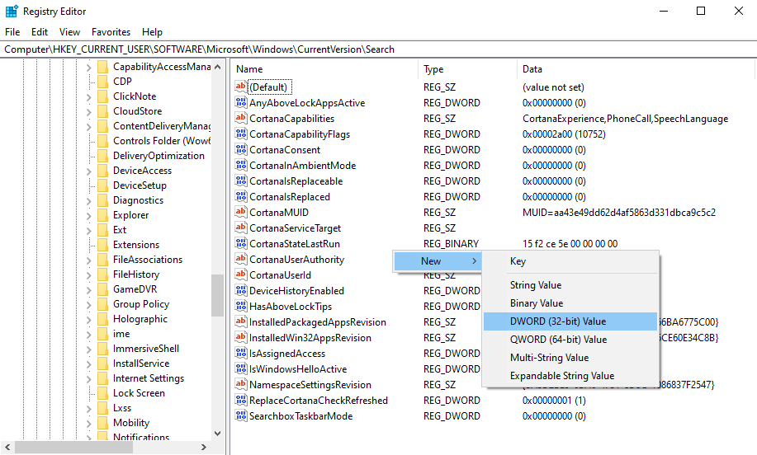Click the DWORD icon beside HasAboveLockTips
The width and height of the screenshot is (757, 455).
coord(240,306)
